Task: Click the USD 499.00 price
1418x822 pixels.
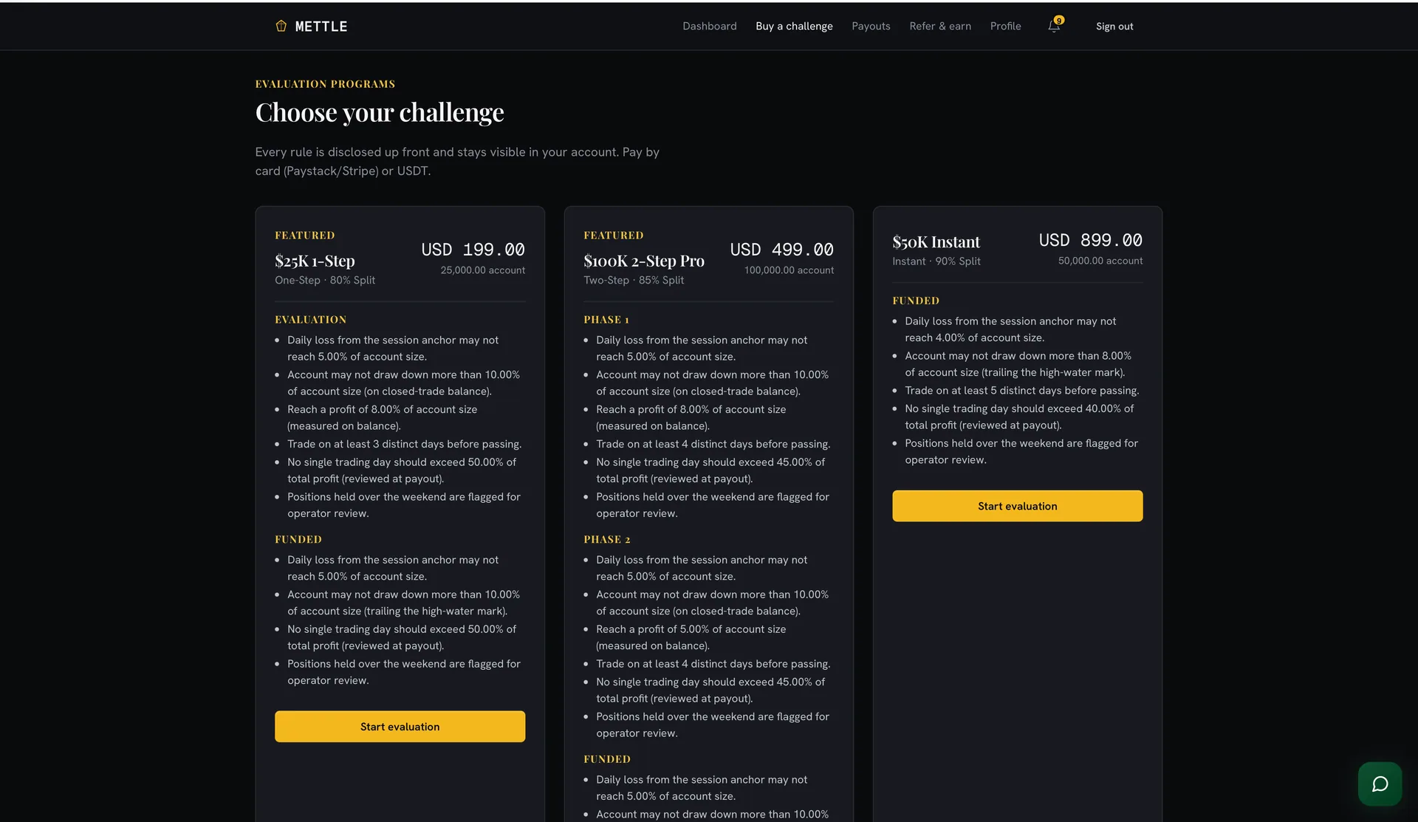Action: point(781,250)
